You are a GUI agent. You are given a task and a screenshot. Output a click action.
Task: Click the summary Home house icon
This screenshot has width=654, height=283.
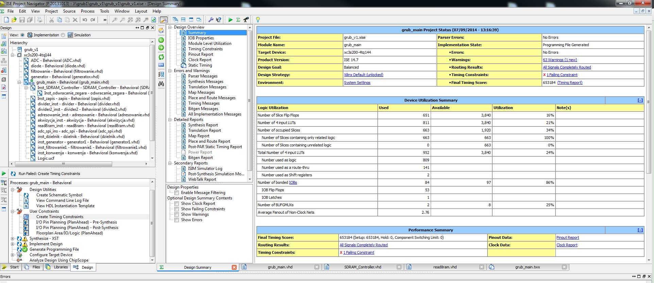161,31
